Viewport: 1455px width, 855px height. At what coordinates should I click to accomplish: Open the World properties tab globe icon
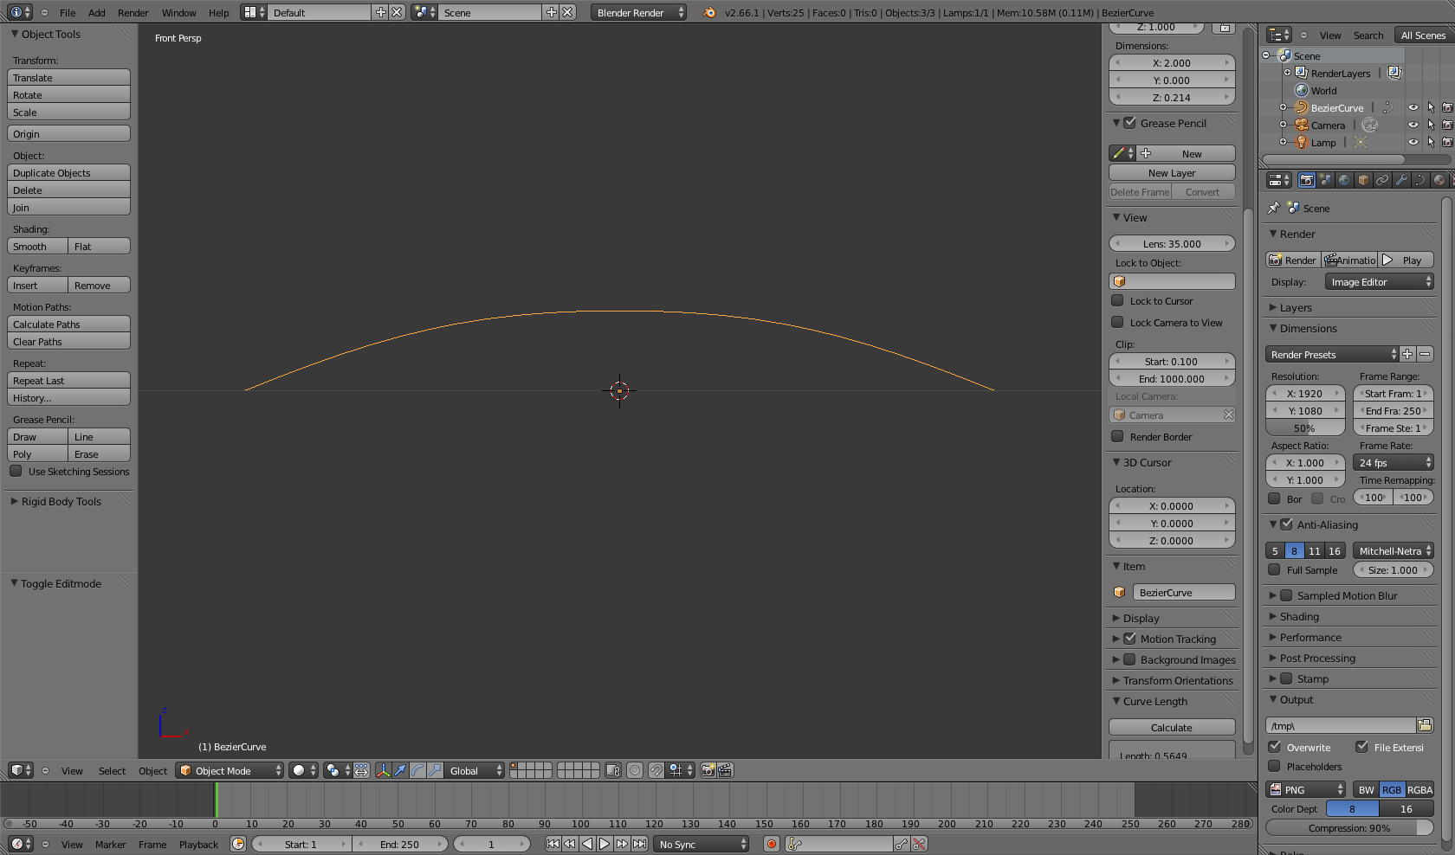click(x=1344, y=180)
